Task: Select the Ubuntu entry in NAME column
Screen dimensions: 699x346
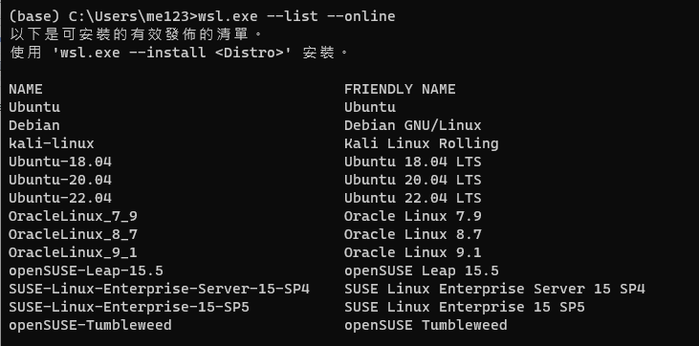Action: [34, 107]
